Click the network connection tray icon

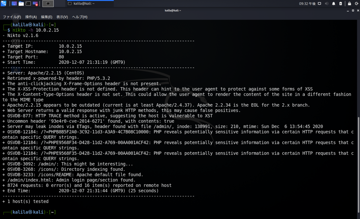click(319, 4)
